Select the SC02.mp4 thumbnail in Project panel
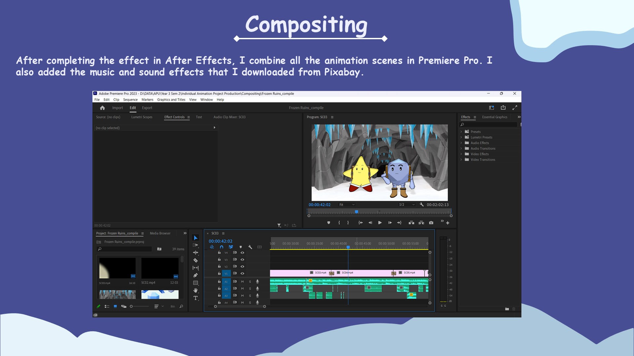 click(x=160, y=268)
